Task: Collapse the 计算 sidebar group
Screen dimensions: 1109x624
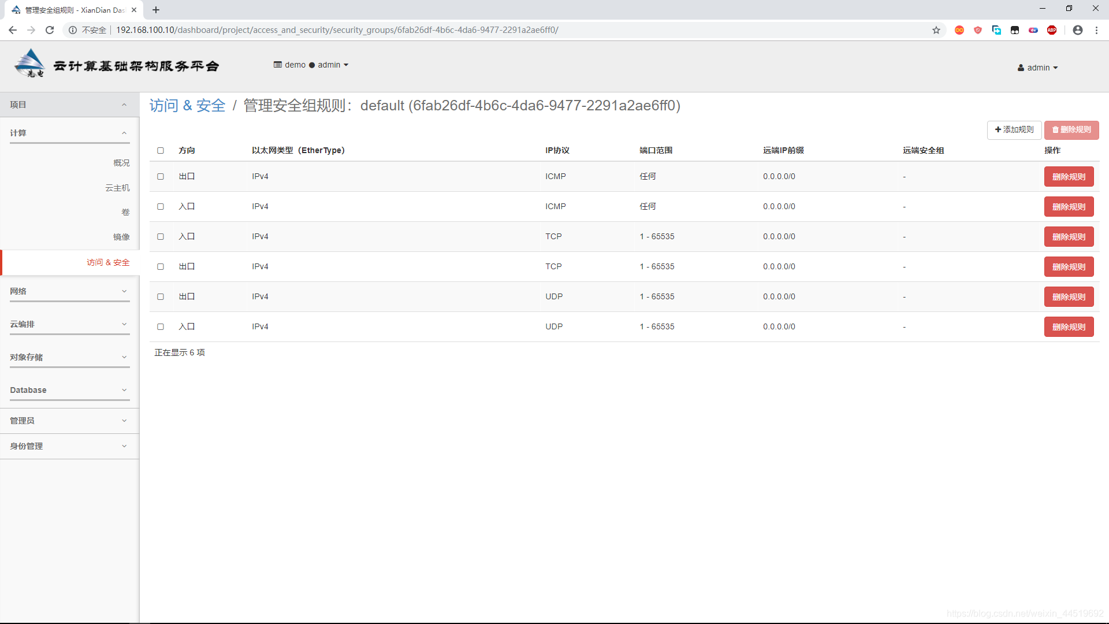Action: tap(69, 133)
